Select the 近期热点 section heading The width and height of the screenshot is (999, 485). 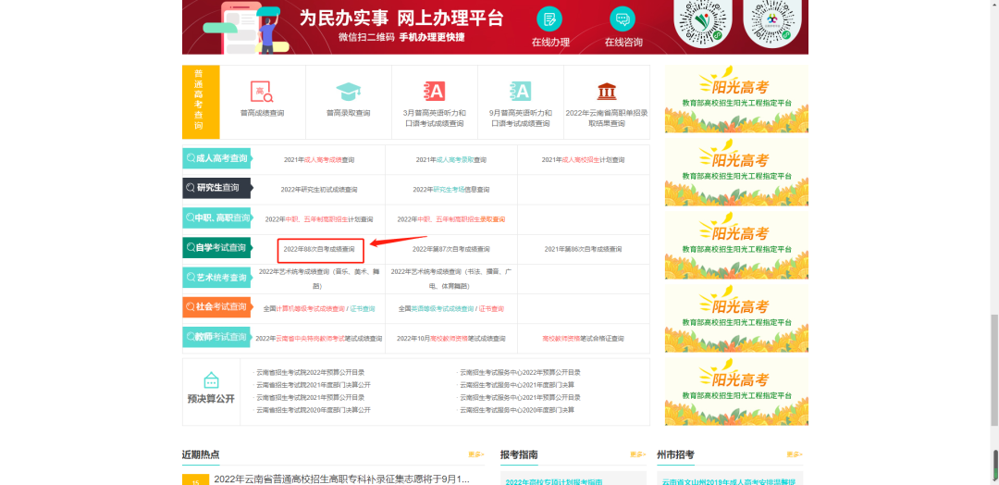[201, 454]
